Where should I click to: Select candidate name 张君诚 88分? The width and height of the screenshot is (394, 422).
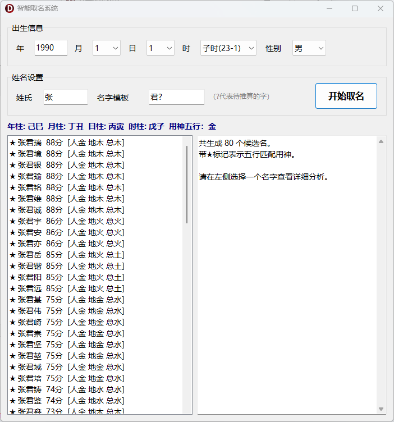point(95,210)
